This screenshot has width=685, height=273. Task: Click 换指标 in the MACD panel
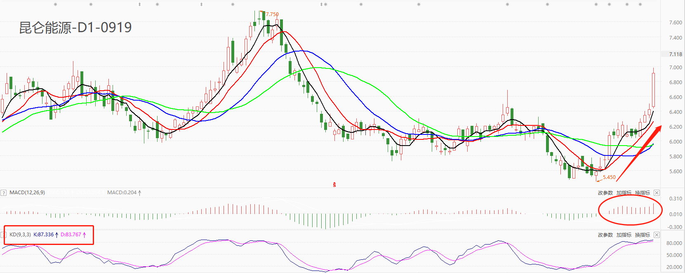pyautogui.click(x=642, y=193)
